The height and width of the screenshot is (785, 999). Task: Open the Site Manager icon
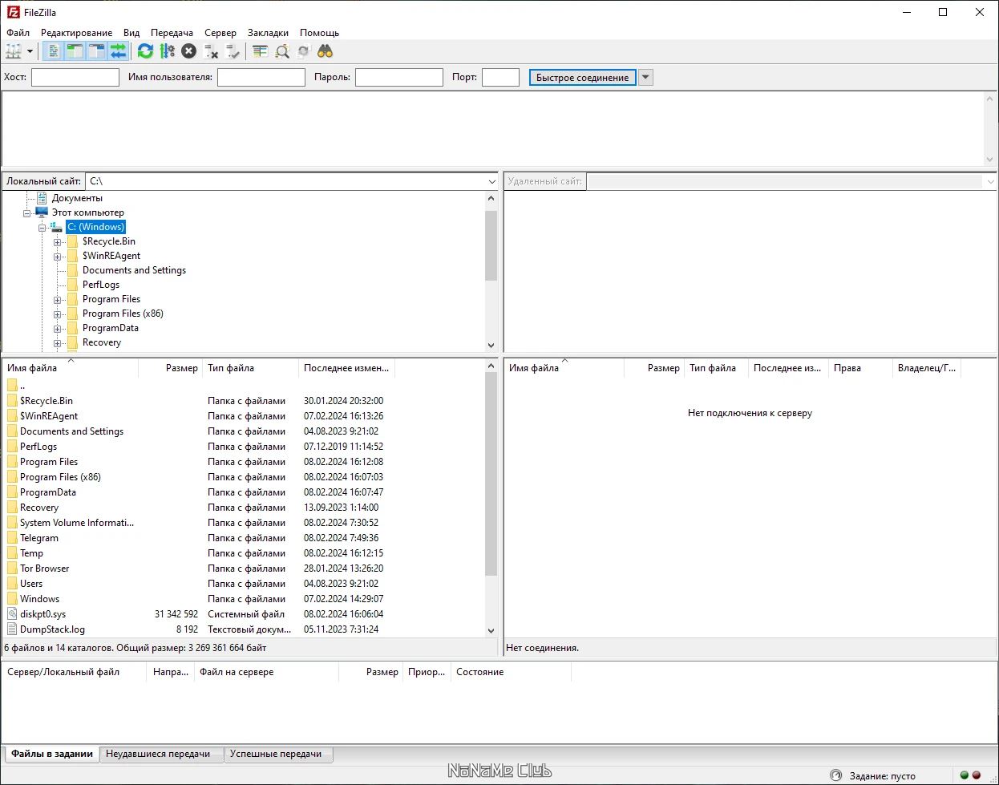pos(14,51)
